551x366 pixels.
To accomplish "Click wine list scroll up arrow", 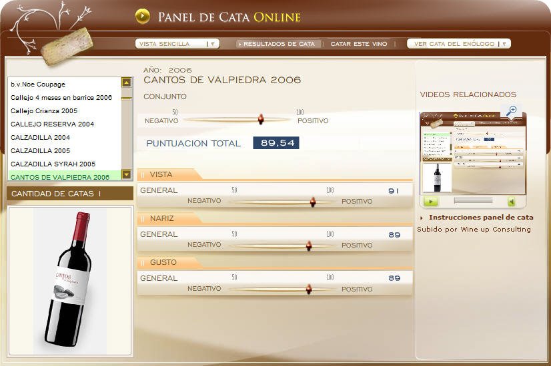I will (126, 83).
